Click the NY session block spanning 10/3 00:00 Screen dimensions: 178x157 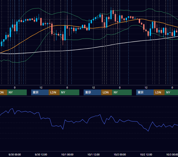[171, 92]
